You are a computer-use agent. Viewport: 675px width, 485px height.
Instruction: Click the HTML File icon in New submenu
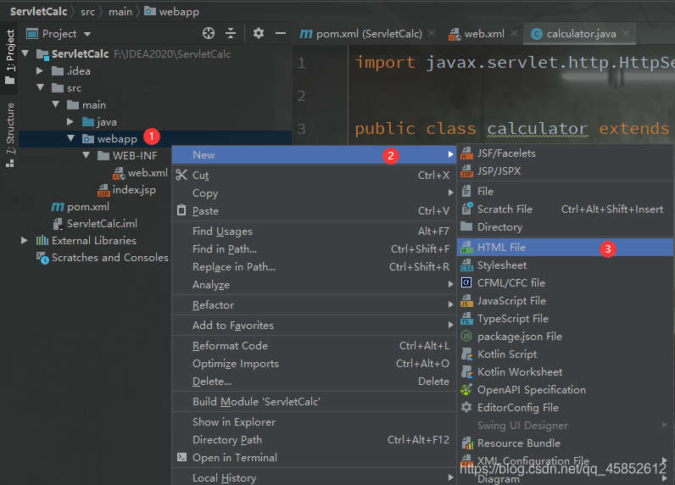click(466, 248)
